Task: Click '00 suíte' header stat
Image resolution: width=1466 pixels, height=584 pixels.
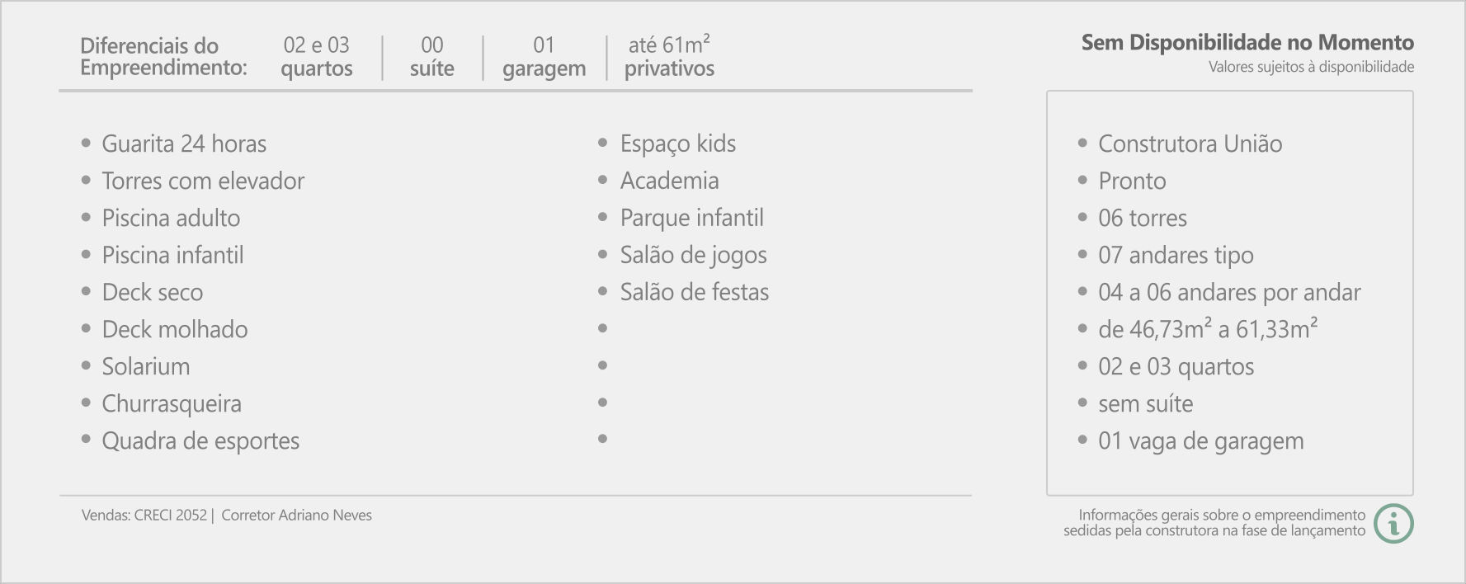Action: click(x=432, y=56)
